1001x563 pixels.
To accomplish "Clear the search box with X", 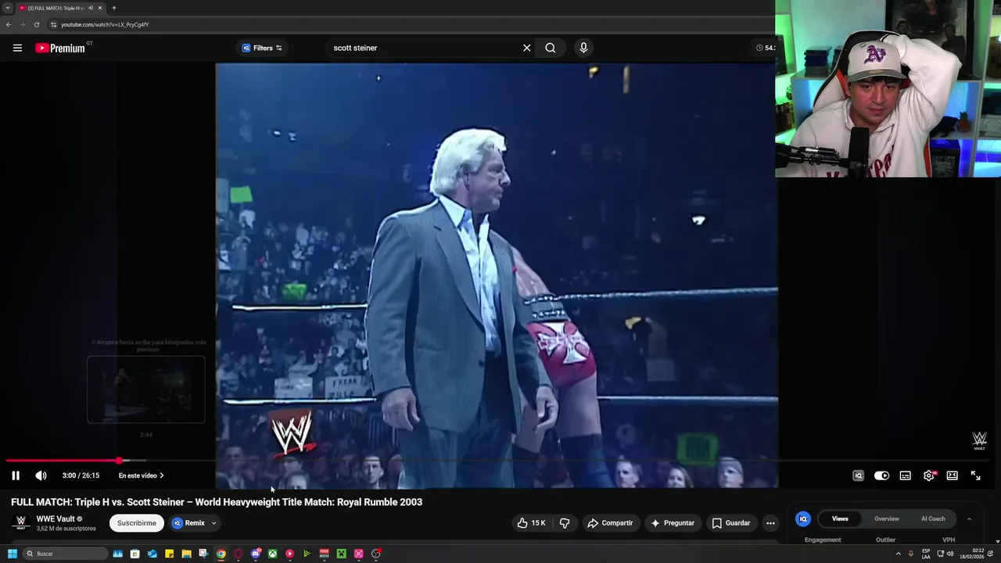I will (x=527, y=48).
